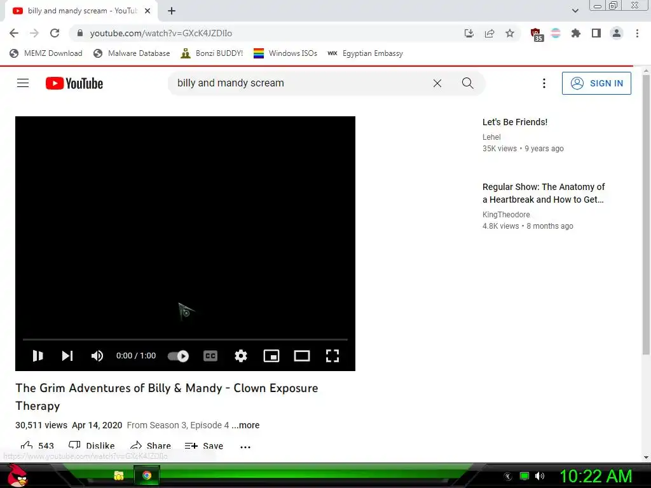Open MEMZ Download bookmark
Screen dimensions: 651x488
point(46,53)
